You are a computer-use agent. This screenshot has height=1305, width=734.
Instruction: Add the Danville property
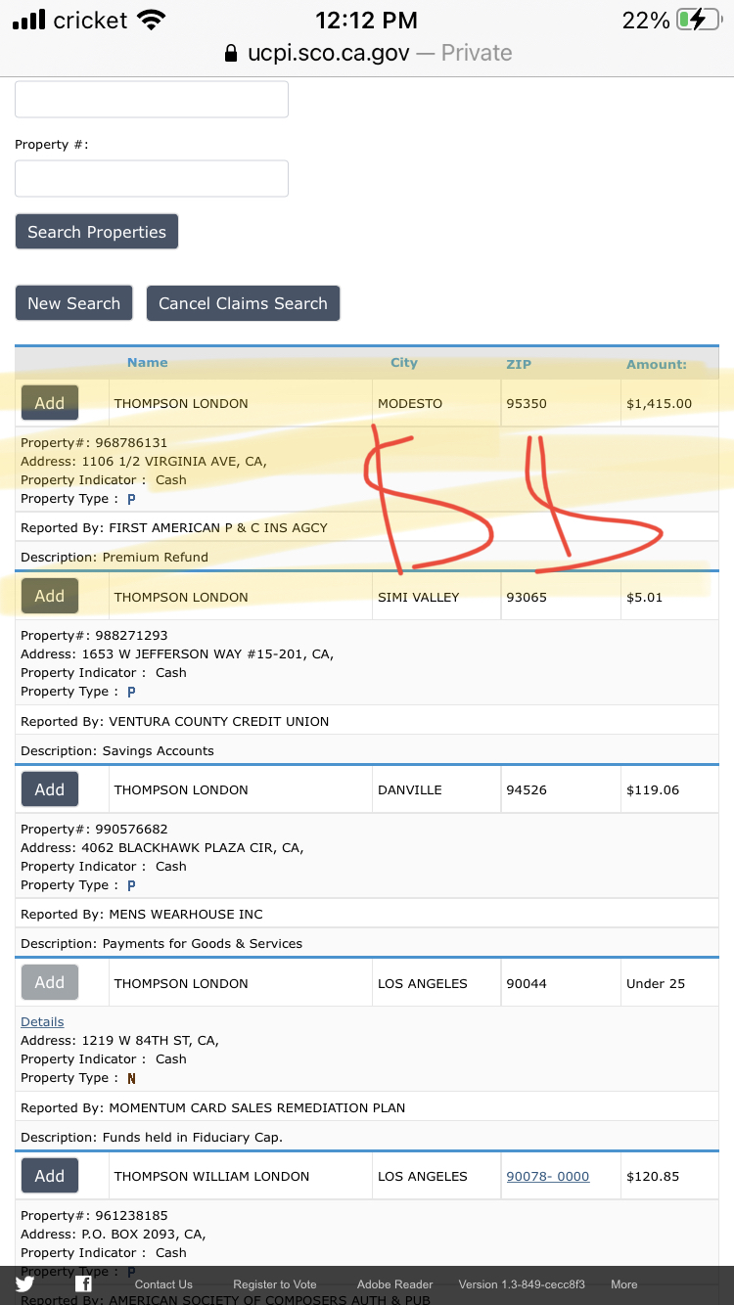[x=50, y=789]
